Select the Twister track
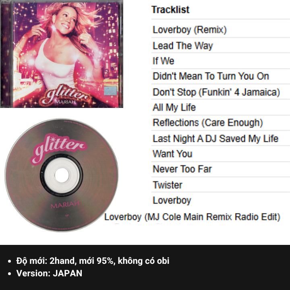The width and height of the screenshot is (290, 290). click(x=168, y=185)
